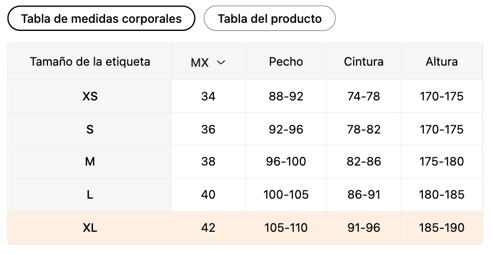The image size is (492, 254).
Task: Open the Tabla de medidas corporales tab
Action: tap(101, 18)
